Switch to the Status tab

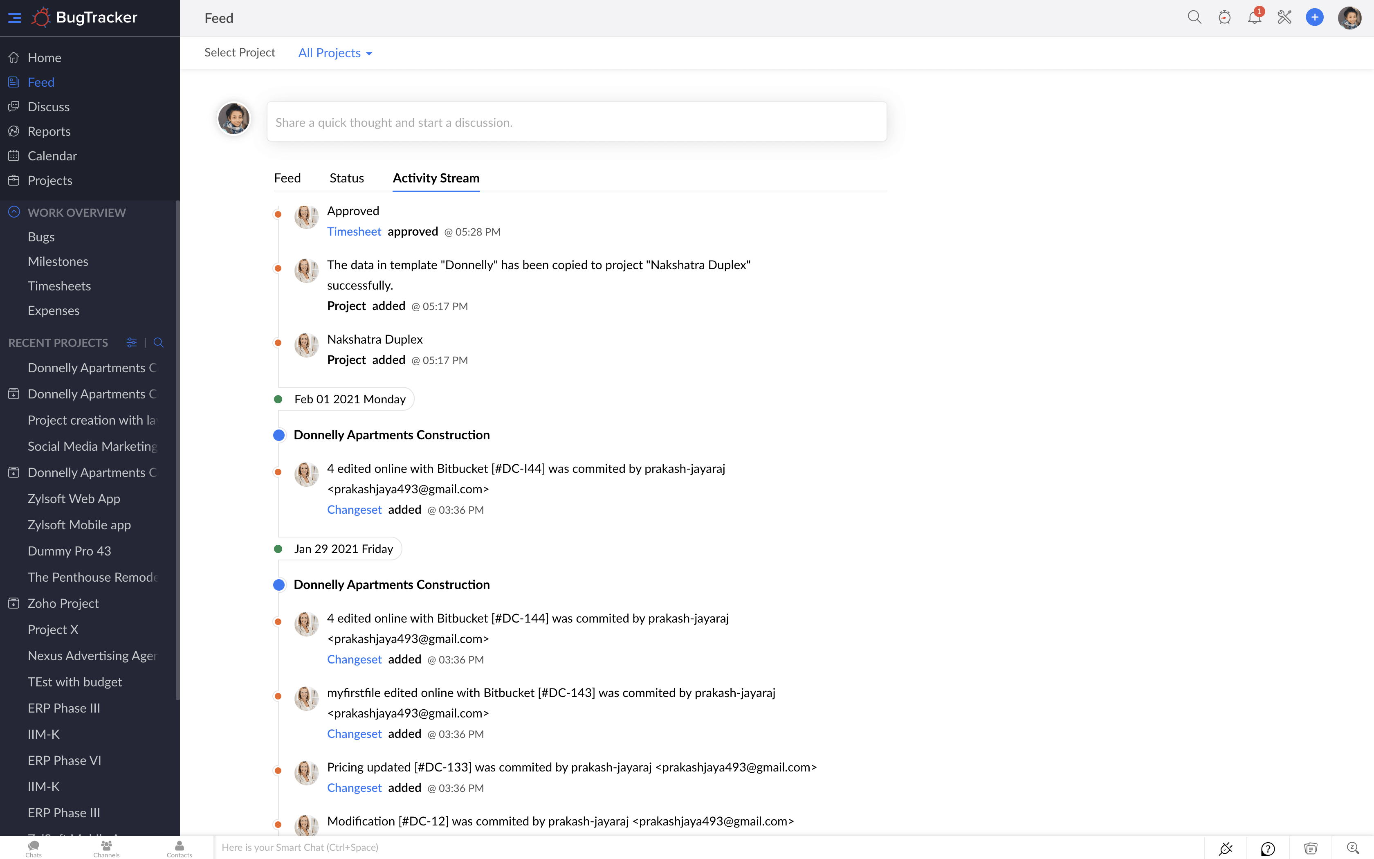[x=346, y=178]
